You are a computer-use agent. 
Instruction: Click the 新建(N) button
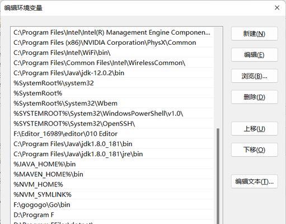coord(255,34)
